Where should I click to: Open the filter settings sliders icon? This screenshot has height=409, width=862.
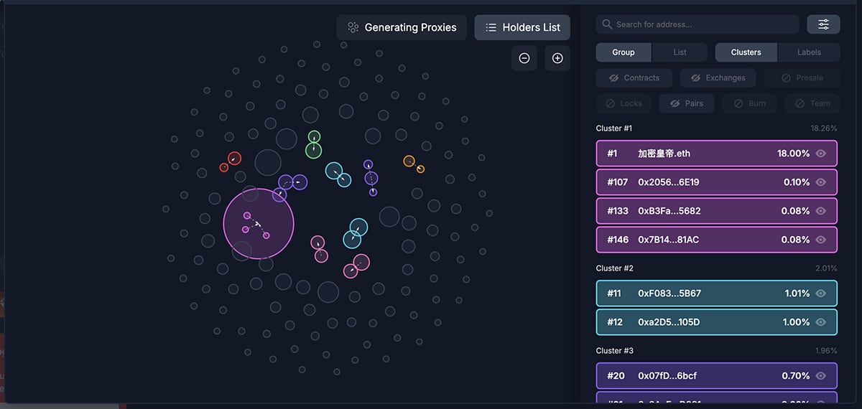point(823,24)
